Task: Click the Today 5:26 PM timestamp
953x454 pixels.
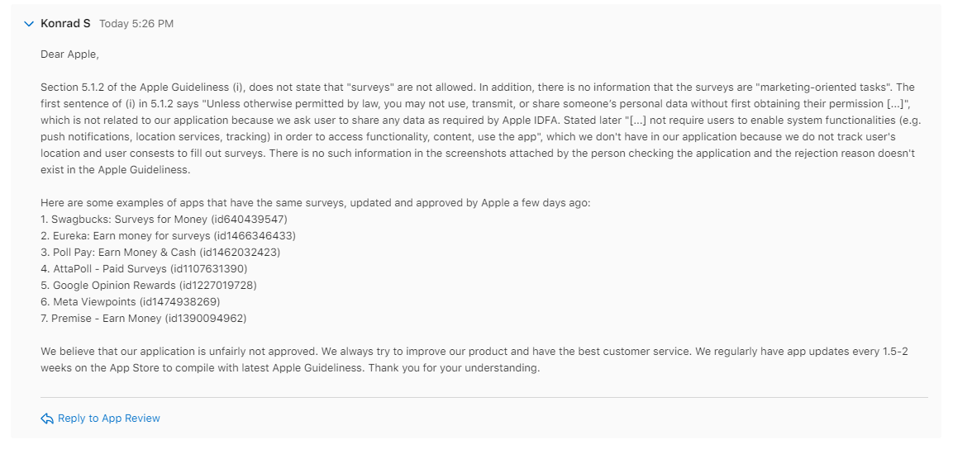Action: tap(136, 24)
